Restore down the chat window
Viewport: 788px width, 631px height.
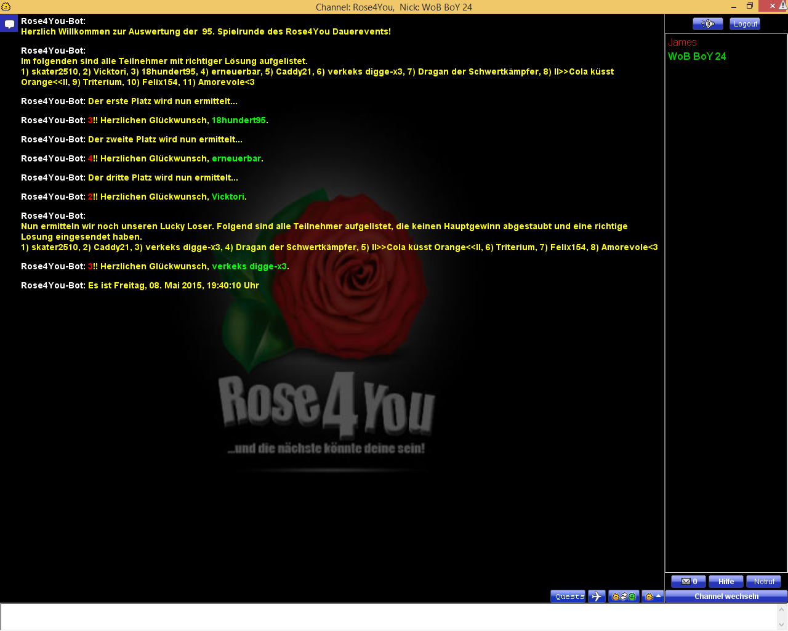(x=750, y=6)
